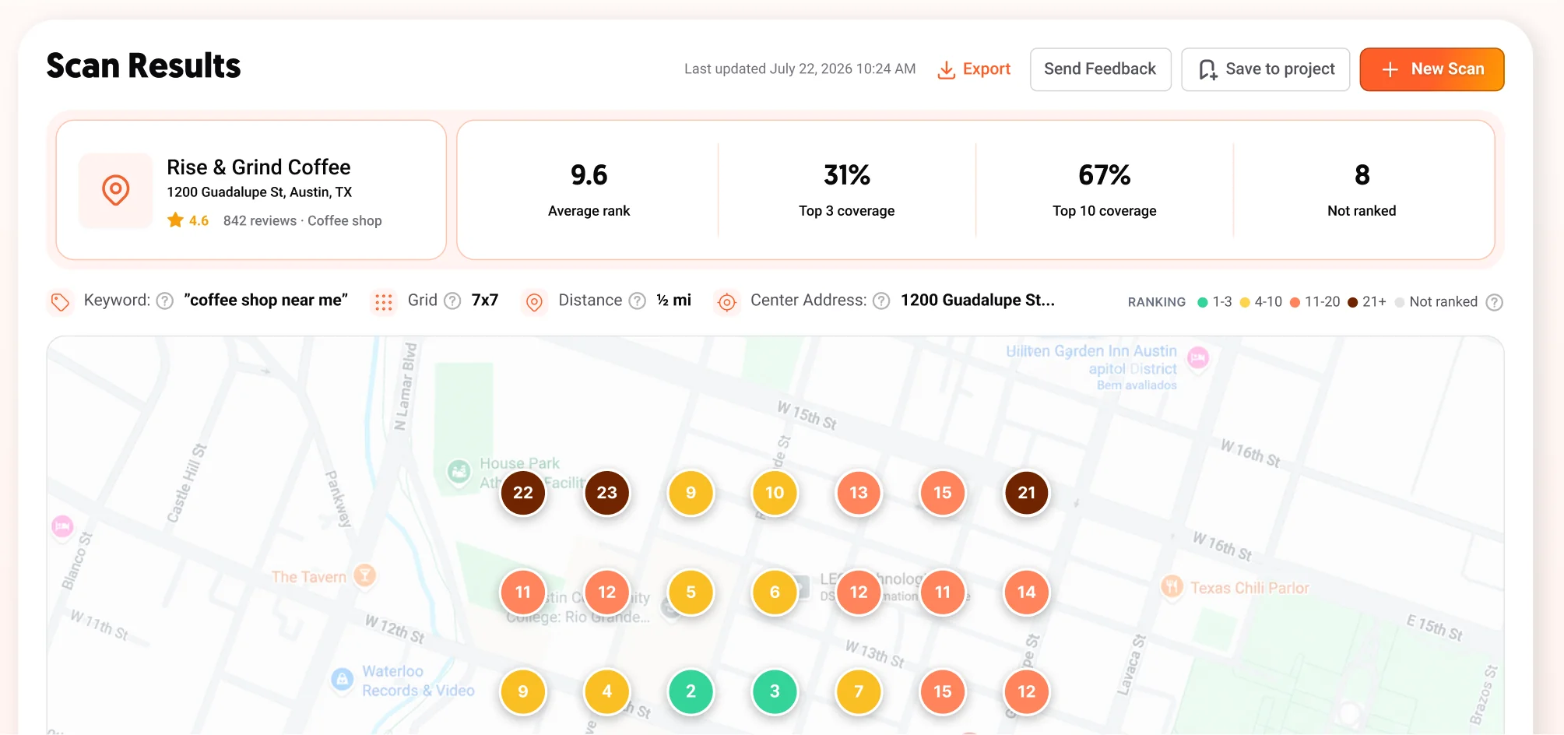Click the keyword tag icon

pyautogui.click(x=60, y=301)
